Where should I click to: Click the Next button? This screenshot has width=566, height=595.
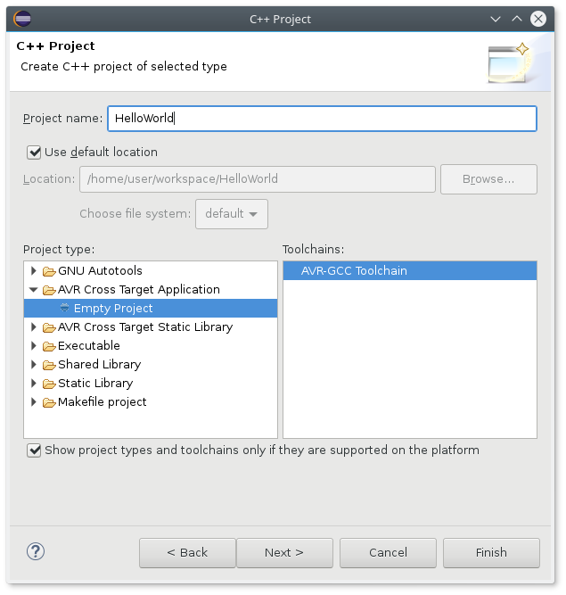click(284, 553)
